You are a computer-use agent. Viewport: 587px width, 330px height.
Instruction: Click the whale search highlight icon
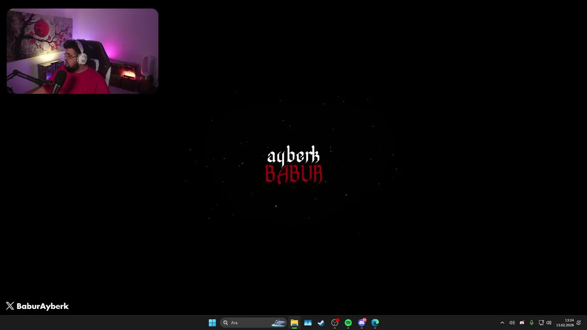click(x=278, y=323)
